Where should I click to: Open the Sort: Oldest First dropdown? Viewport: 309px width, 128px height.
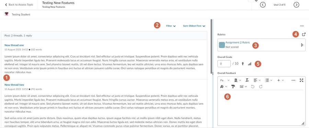click(194, 26)
